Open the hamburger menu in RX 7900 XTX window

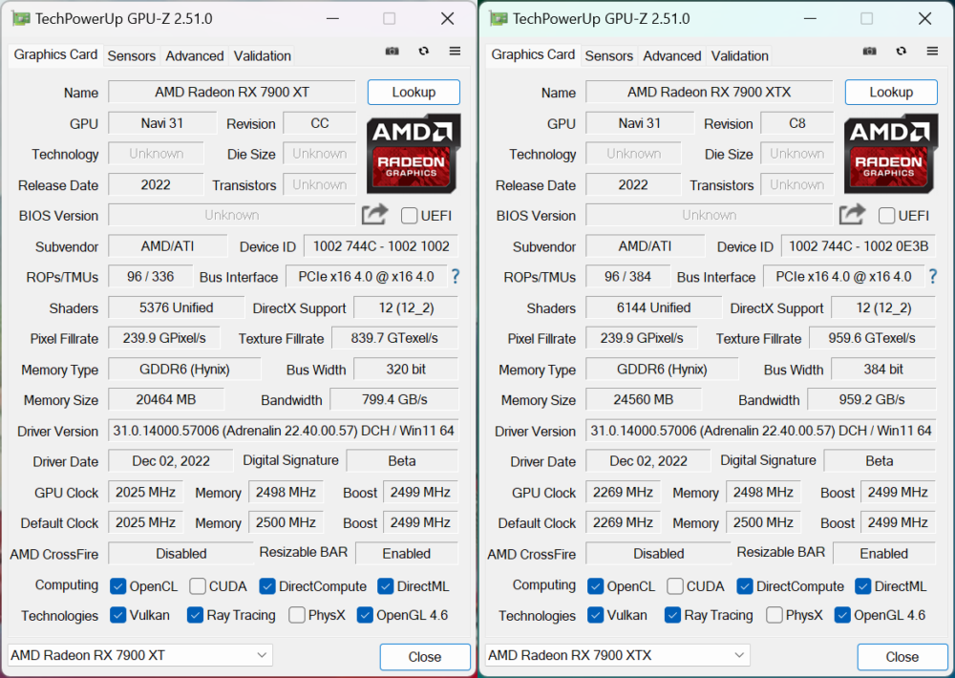(x=932, y=52)
